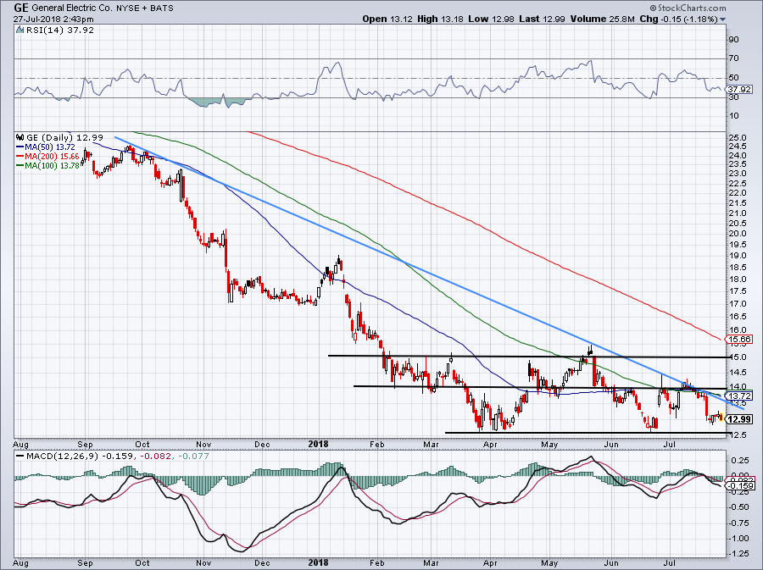
Task: Click the 27-Jul-2018 2:43pm timestamp
Action: pos(53,19)
